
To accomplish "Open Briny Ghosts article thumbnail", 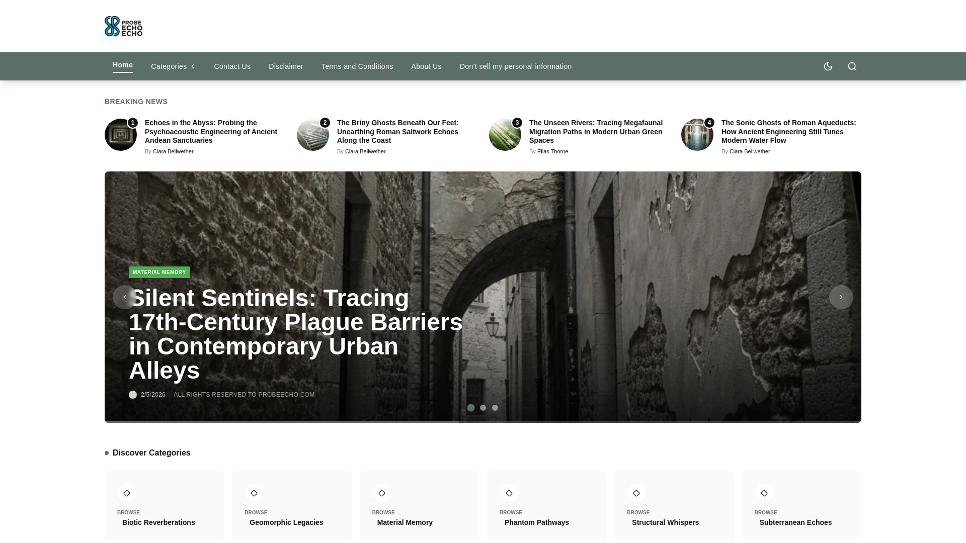I will 313,135.
